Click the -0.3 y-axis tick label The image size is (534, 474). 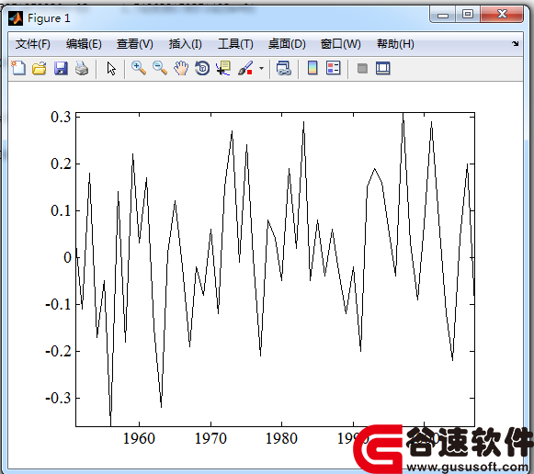click(x=58, y=398)
